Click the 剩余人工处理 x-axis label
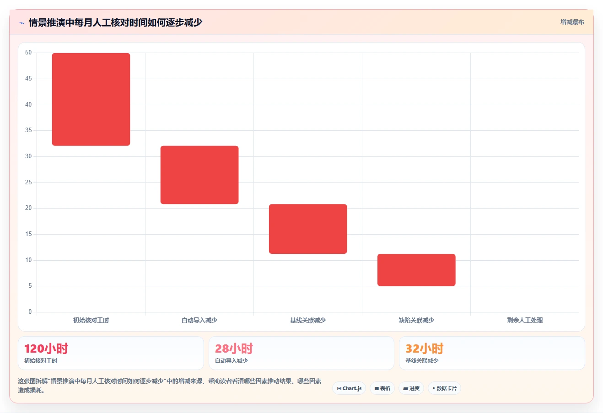 click(525, 320)
